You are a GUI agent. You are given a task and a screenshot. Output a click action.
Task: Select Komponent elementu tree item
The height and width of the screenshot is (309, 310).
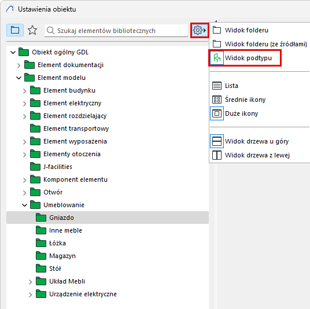pos(75,179)
